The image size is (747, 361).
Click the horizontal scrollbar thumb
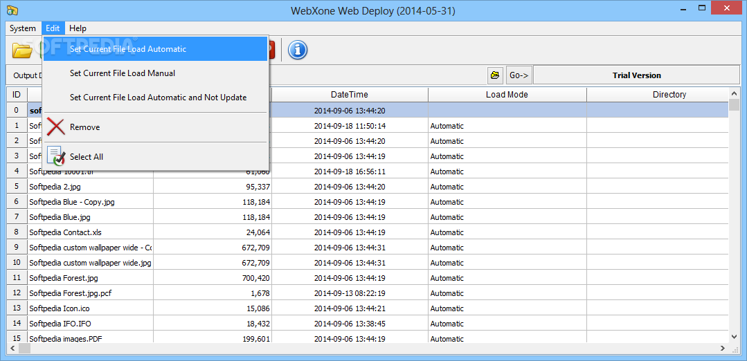click(25, 348)
